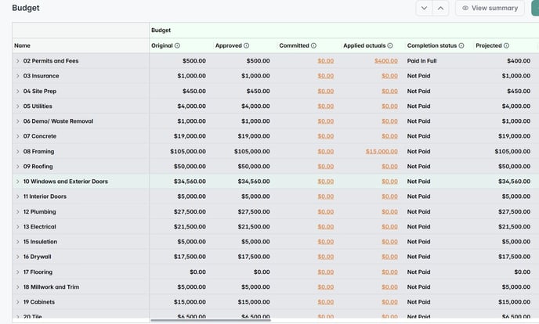Click the info icon next to Approved
This screenshot has width=539, height=324.
[x=247, y=45]
